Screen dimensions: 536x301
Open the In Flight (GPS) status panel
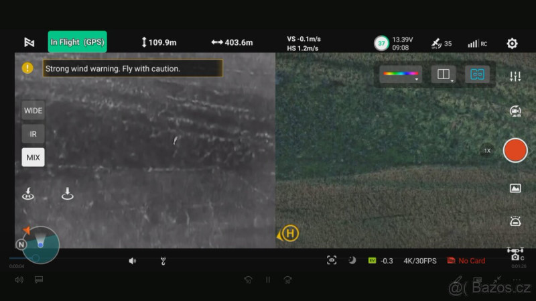click(x=77, y=42)
